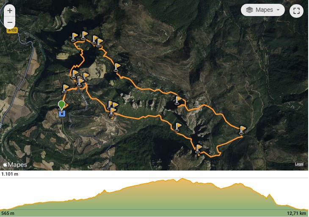Click the Apple Mapes logo
Viewport: 309px width, 217px height.
(15, 165)
